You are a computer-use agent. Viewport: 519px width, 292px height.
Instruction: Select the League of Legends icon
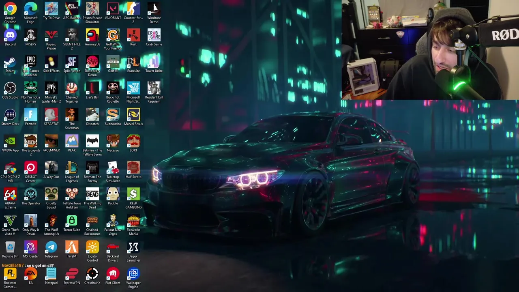tap(72, 167)
